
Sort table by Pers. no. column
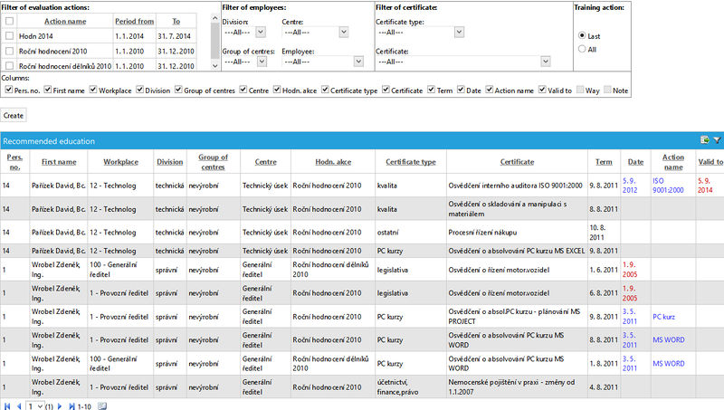14,162
